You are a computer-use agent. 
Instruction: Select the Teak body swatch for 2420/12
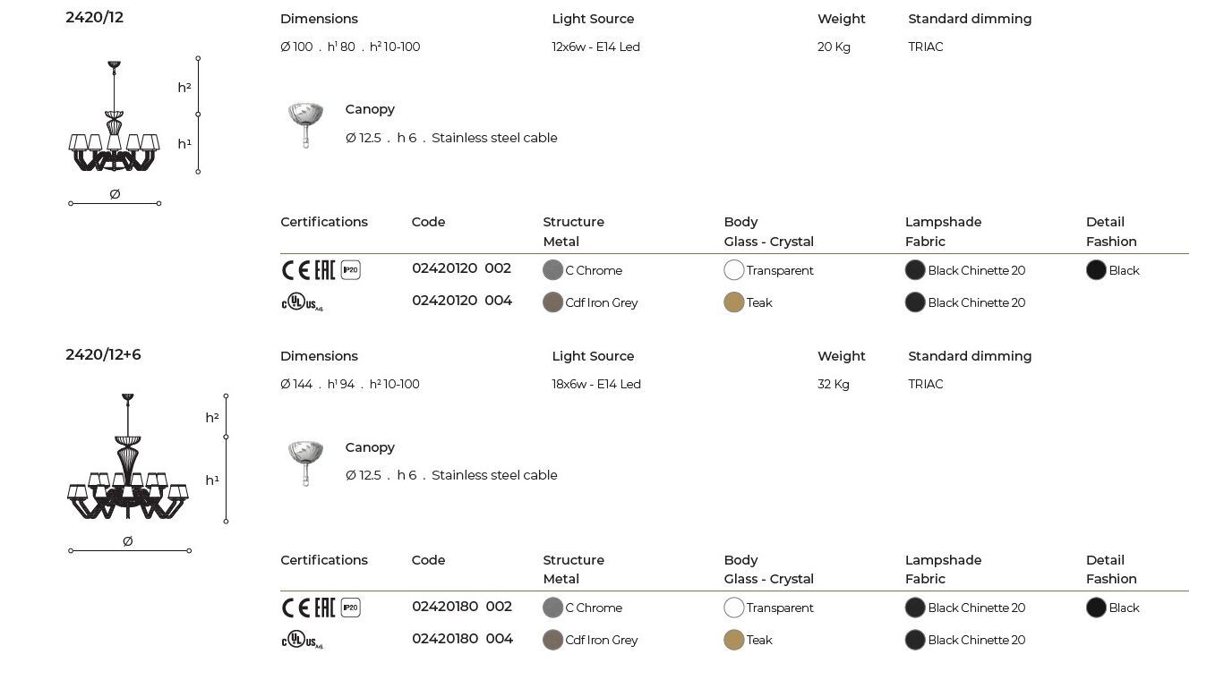[734, 302]
